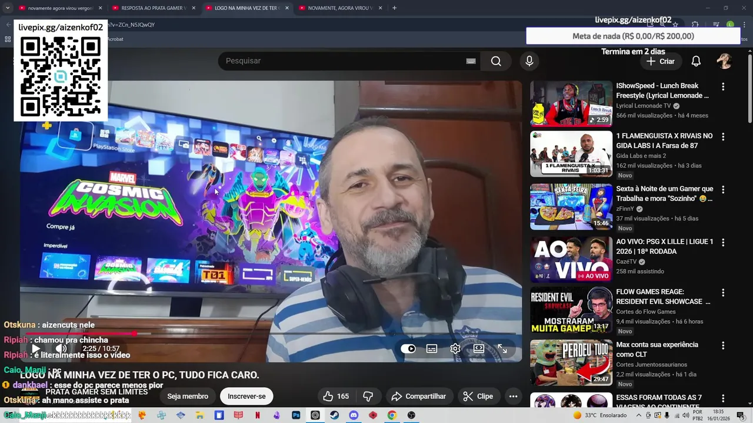
Task: Open options for AO VIVO: PSG x Lille
Action: tap(723, 242)
